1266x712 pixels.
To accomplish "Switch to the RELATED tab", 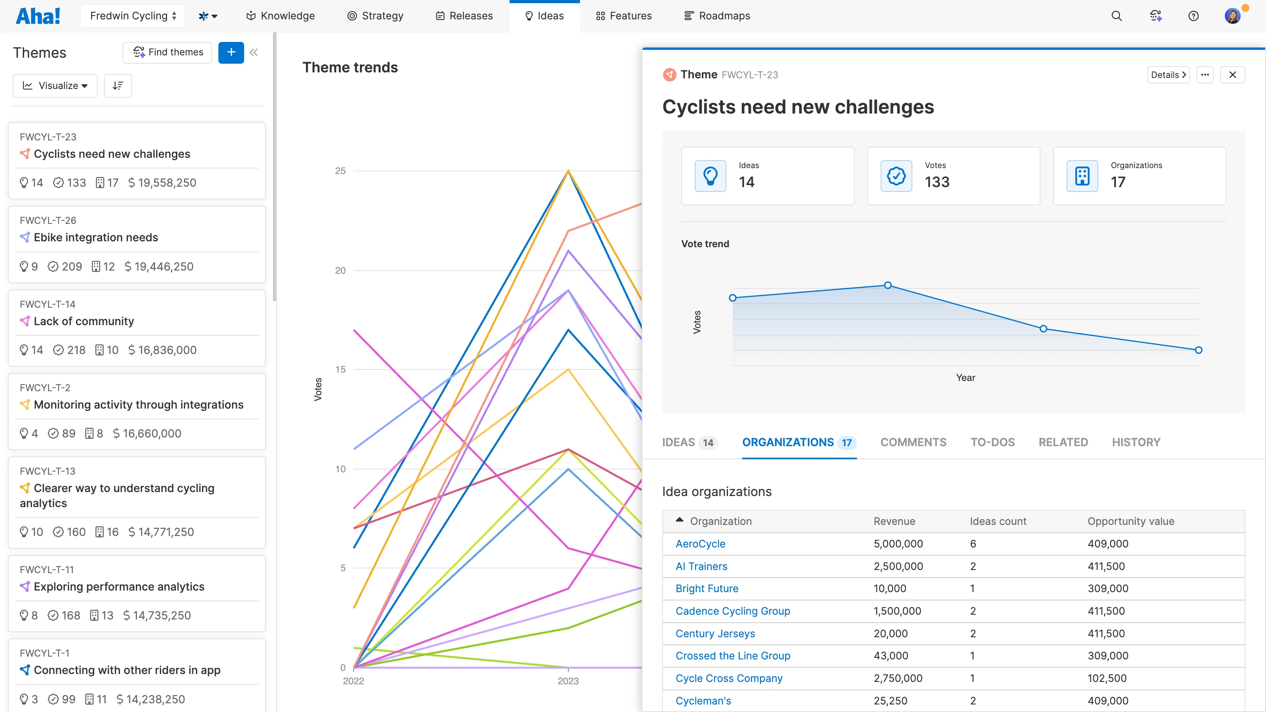I will tap(1063, 442).
